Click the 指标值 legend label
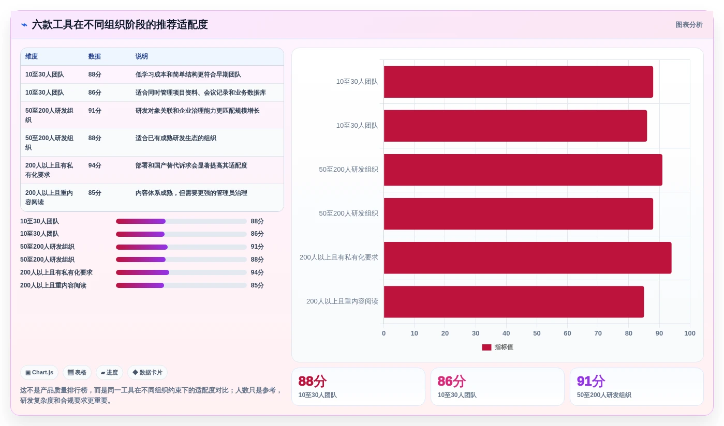 click(x=504, y=347)
